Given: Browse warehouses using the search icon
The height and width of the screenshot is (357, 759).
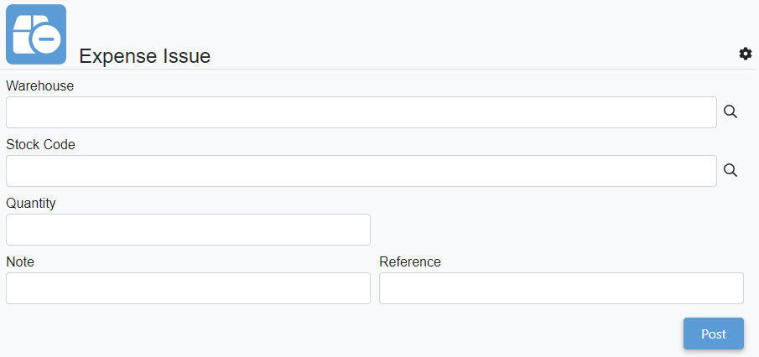Looking at the screenshot, I should pos(730,112).
